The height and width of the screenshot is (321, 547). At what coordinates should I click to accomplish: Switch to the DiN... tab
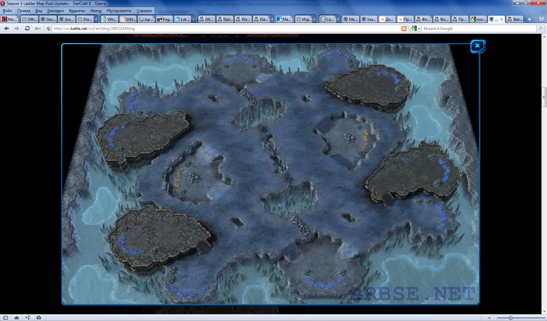point(128,19)
